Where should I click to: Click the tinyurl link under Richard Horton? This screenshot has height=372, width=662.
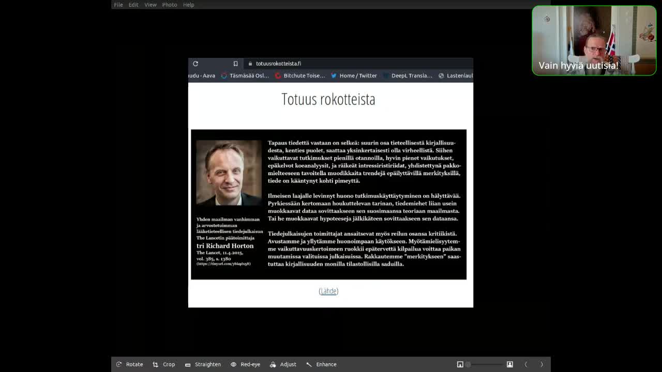tap(223, 264)
